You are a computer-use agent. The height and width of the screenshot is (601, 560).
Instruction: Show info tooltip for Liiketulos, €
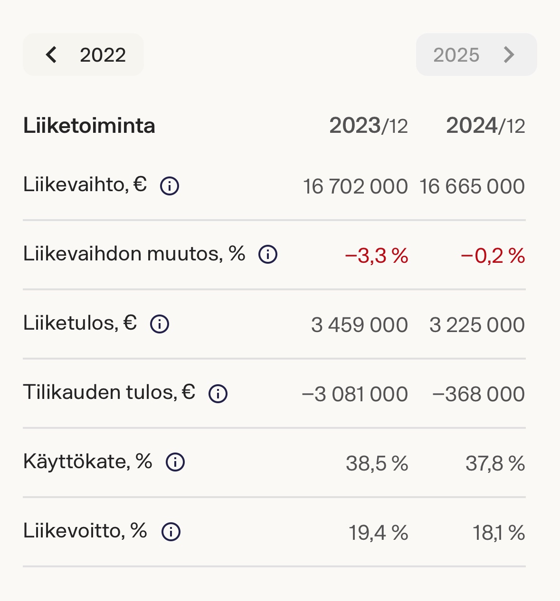click(160, 324)
